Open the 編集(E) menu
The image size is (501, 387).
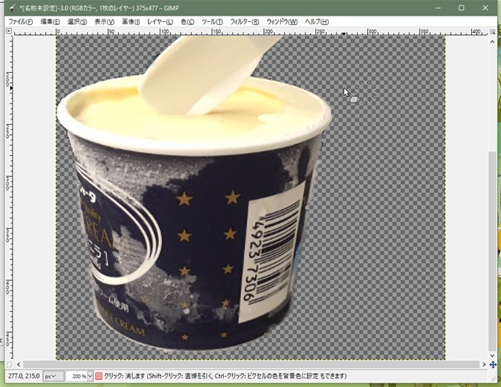53,21
